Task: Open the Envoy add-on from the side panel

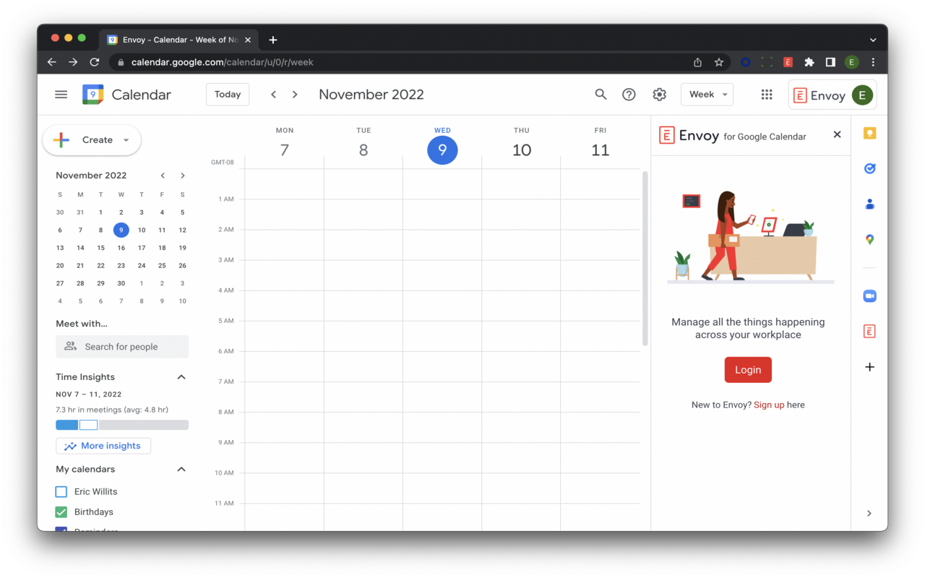Action: pyautogui.click(x=869, y=330)
